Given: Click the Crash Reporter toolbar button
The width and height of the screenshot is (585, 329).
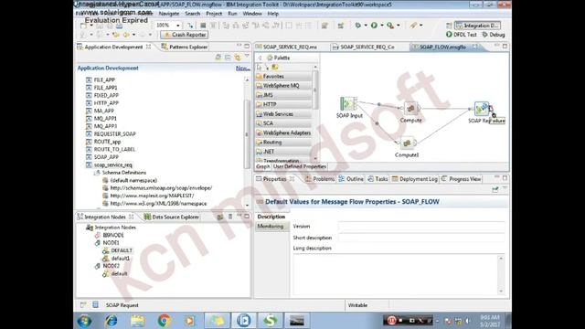Looking at the screenshot, I should tap(185, 35).
